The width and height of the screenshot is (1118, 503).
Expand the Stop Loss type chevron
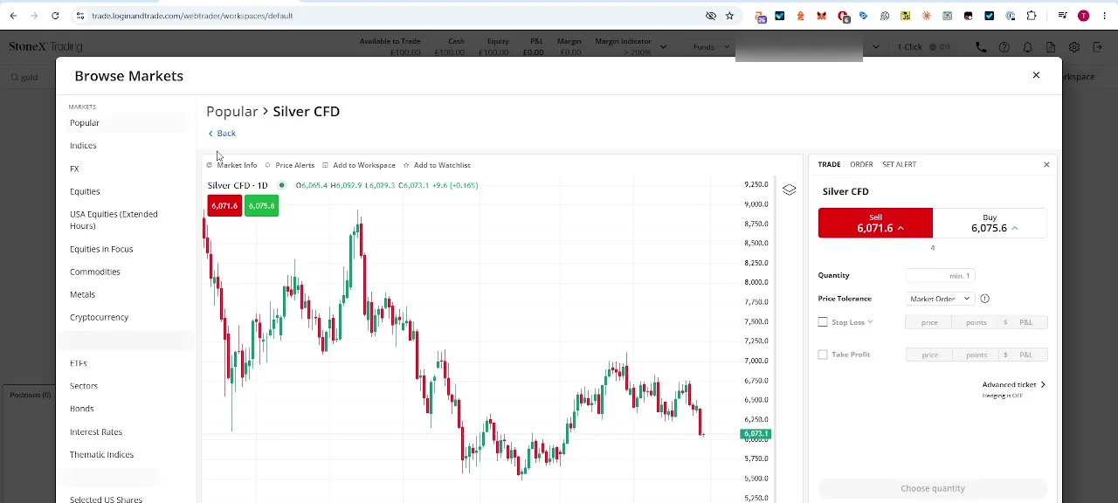pos(870,322)
